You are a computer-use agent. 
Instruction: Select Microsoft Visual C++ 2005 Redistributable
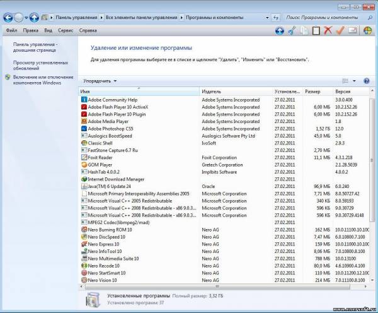tap(224, 201)
